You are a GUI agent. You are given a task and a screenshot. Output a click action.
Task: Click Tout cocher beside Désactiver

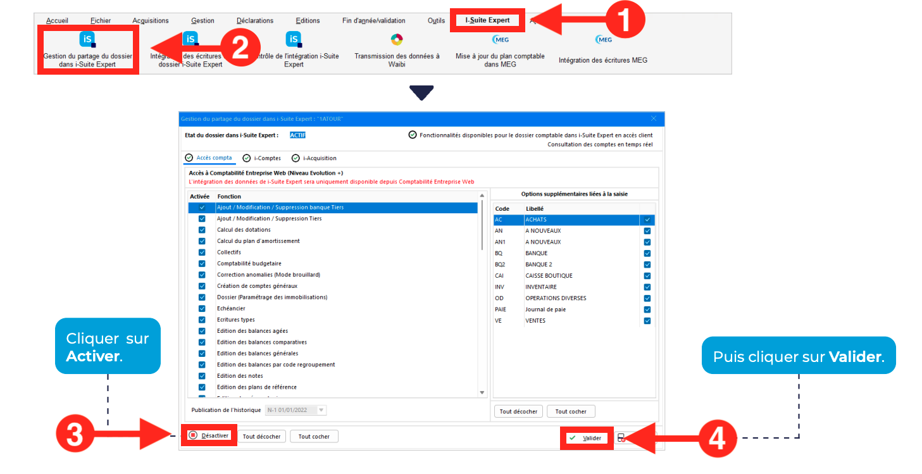pos(314,437)
